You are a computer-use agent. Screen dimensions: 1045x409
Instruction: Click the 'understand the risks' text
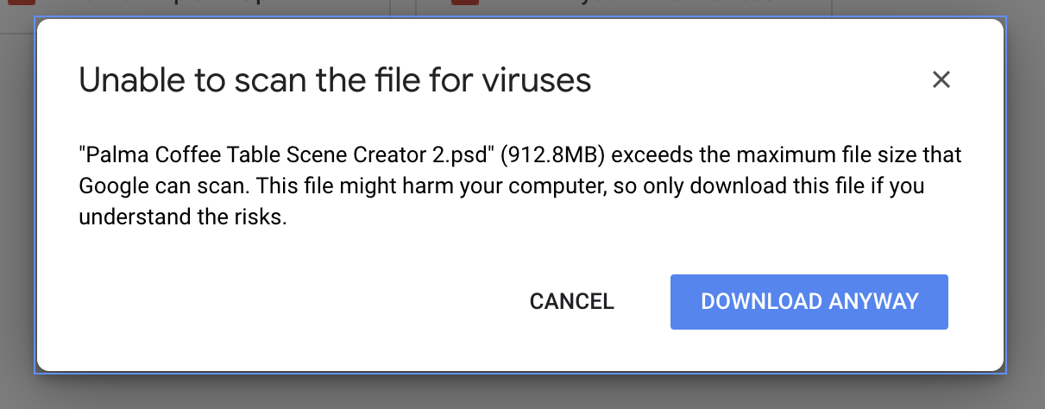pos(181,217)
